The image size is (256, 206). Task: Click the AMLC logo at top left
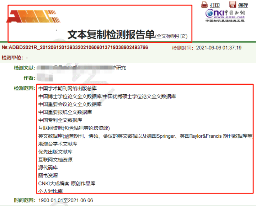(33, 16)
